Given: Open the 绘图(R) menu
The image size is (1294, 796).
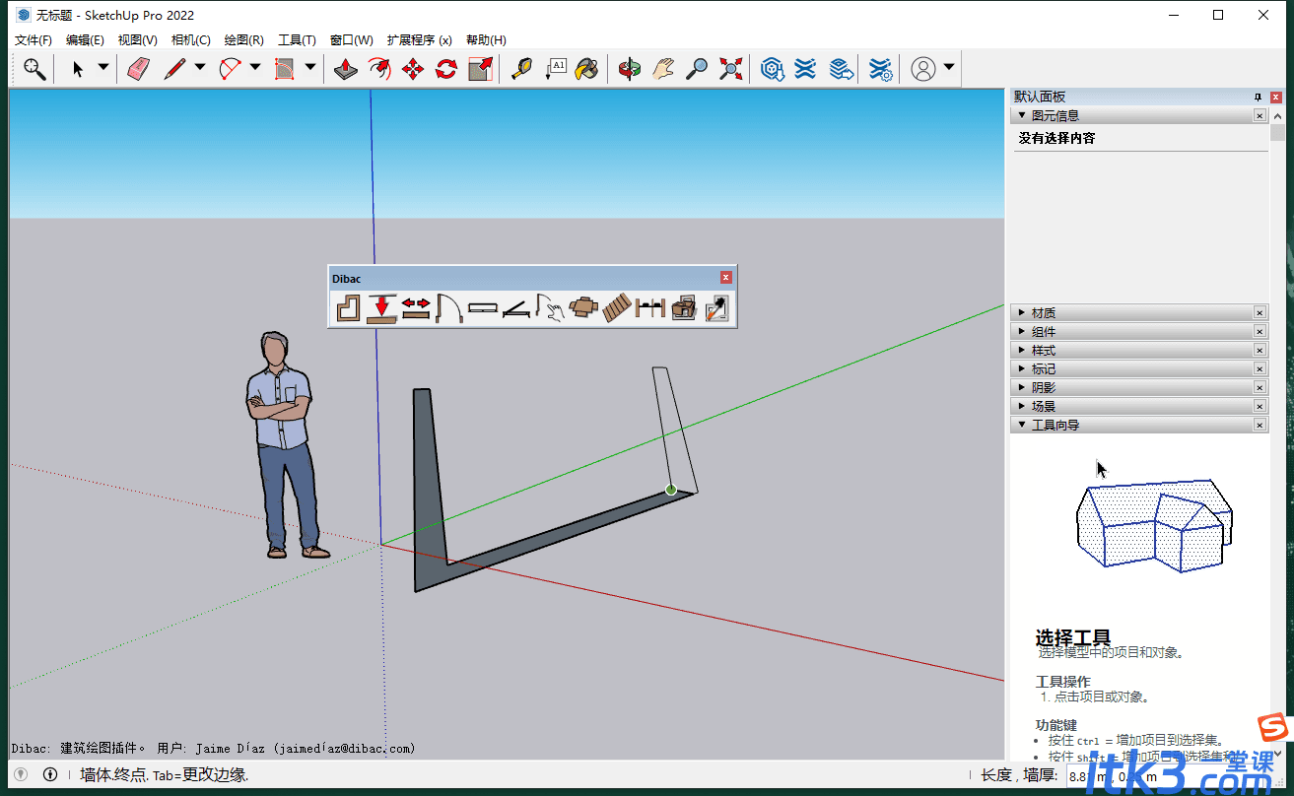Looking at the screenshot, I should pos(243,40).
